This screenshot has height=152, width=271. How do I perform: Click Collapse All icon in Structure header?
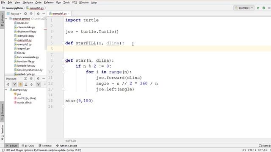tap(31, 79)
